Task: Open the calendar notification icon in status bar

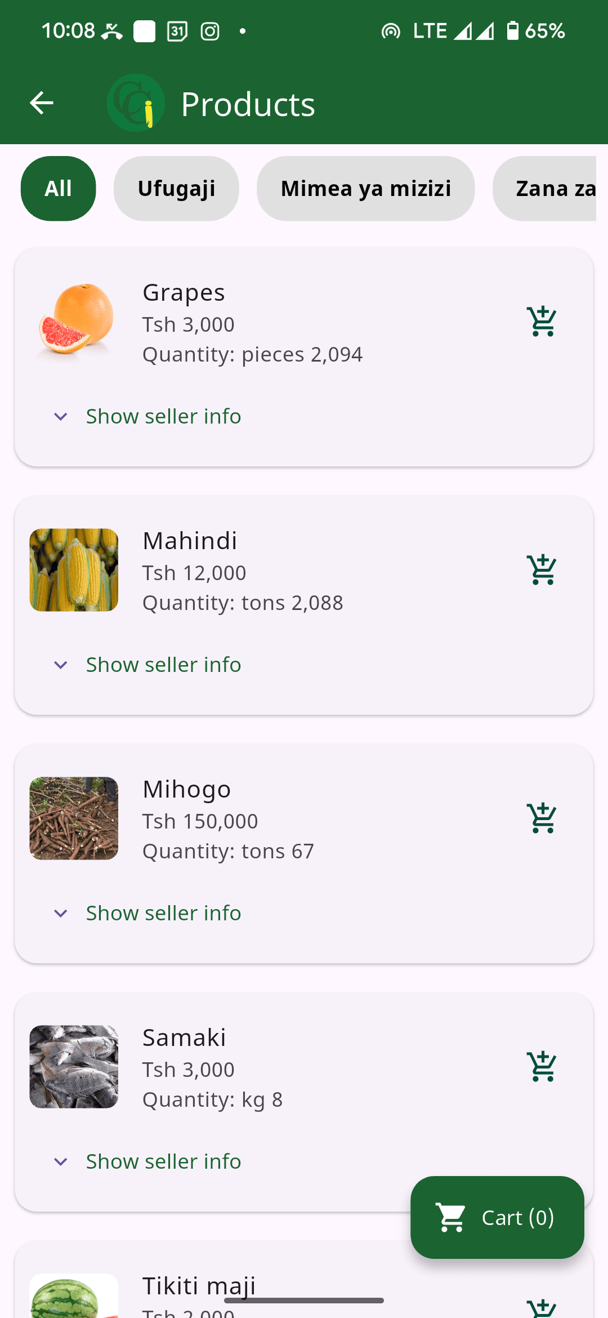Action: point(177,31)
